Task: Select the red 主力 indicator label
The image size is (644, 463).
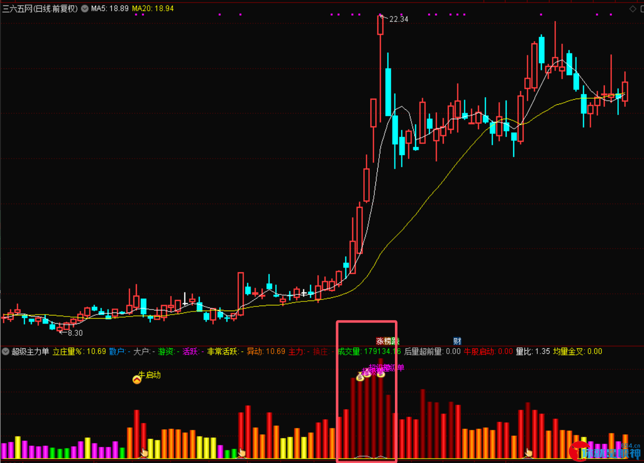Action: [299, 351]
